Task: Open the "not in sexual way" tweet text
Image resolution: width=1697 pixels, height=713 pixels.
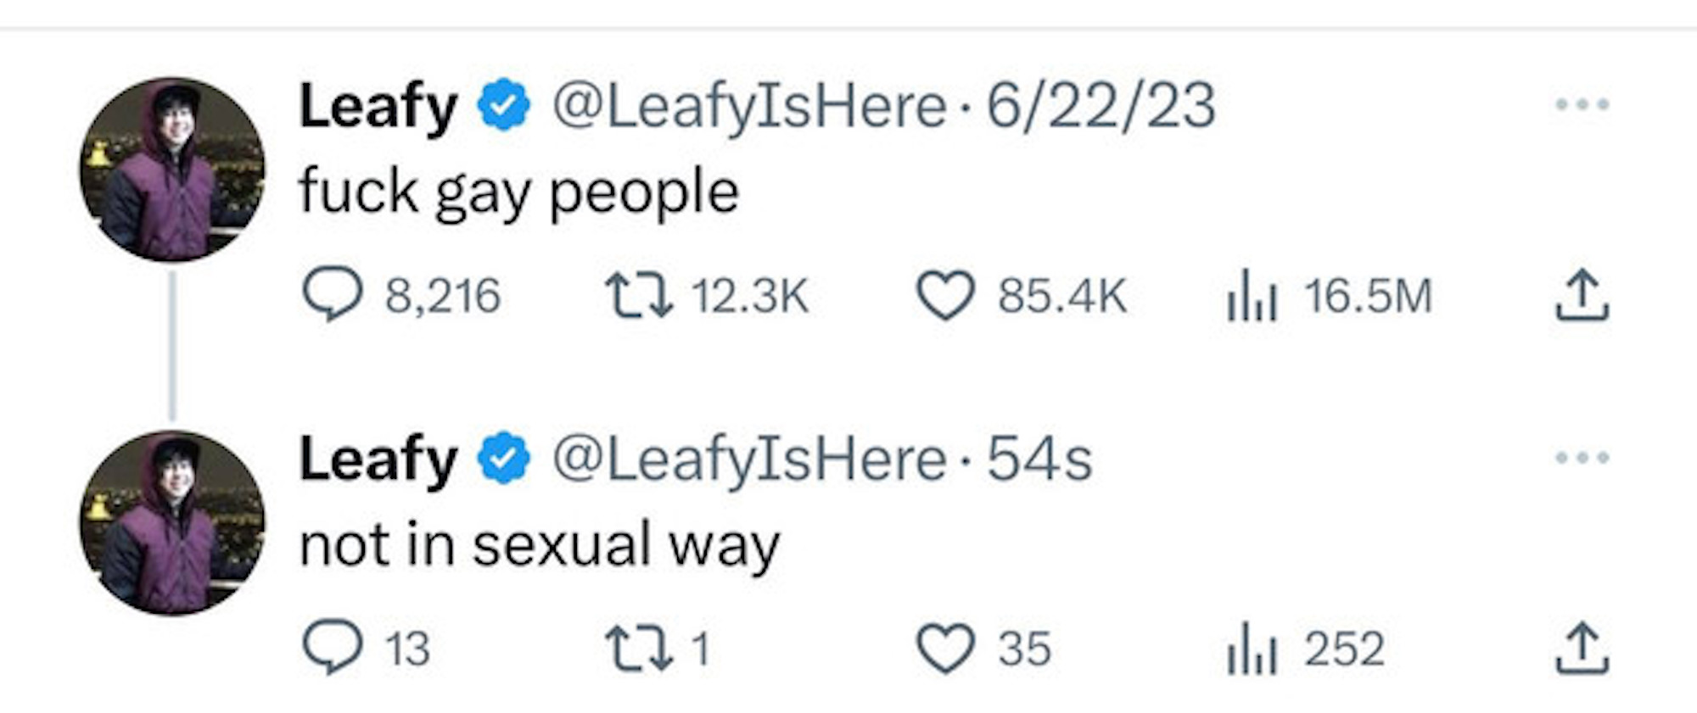Action: click(540, 545)
